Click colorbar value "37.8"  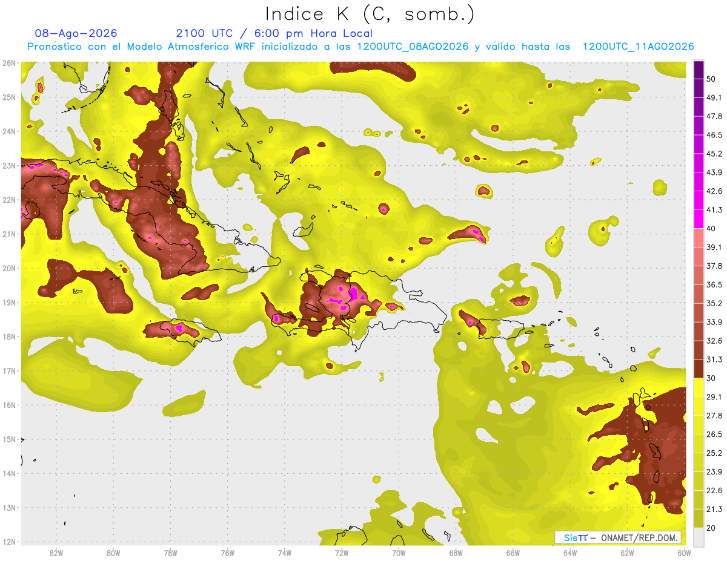pos(714,266)
